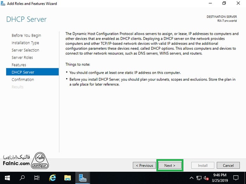Select the Installation Type step

[x=25, y=43]
